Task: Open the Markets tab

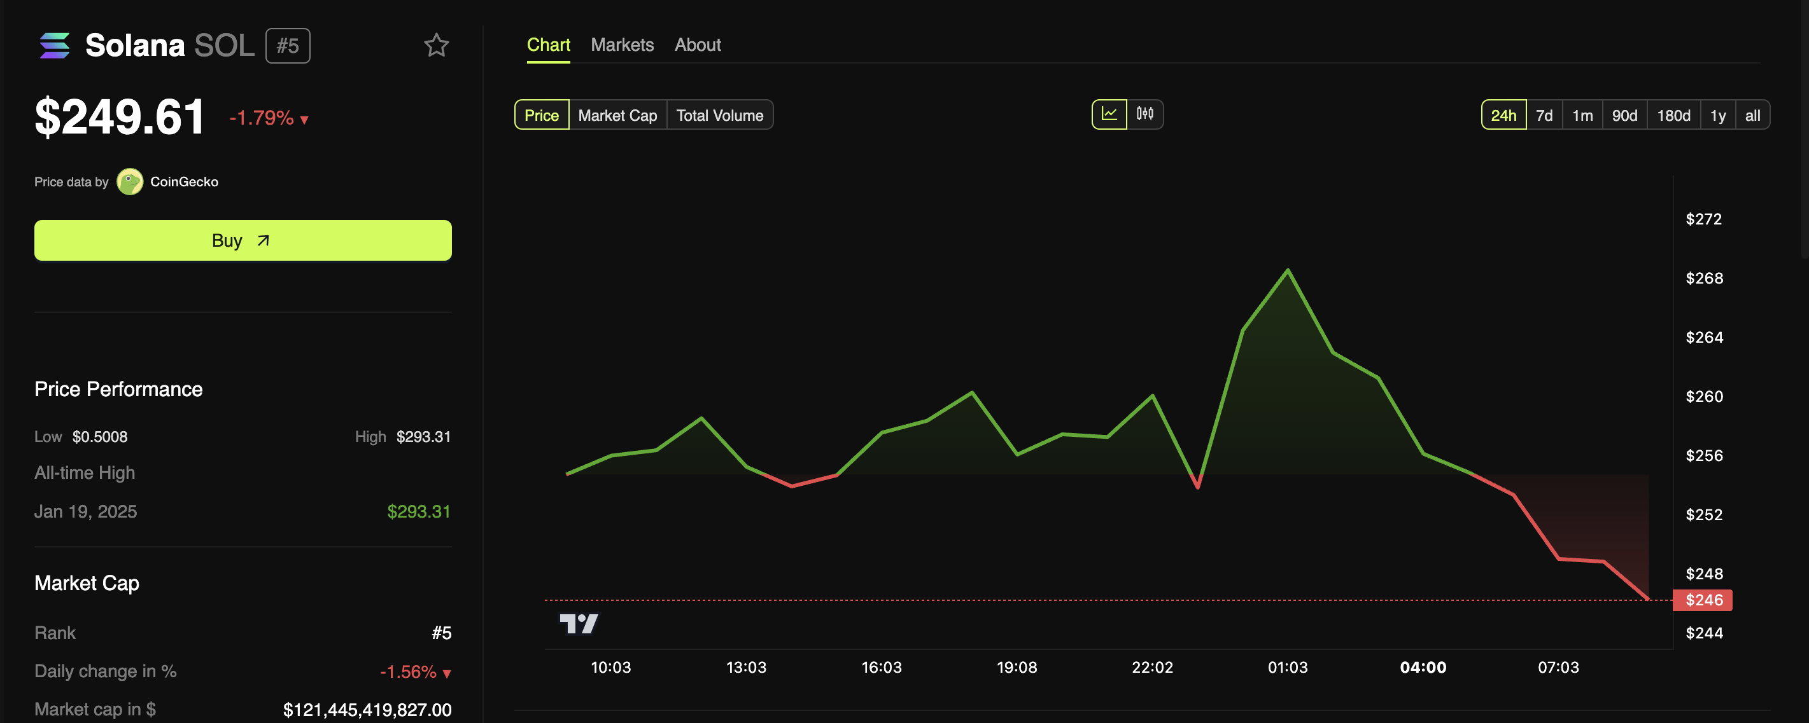Action: pyautogui.click(x=621, y=45)
